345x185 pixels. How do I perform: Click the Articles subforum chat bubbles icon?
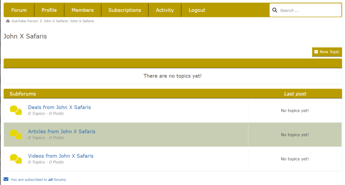pos(16,134)
